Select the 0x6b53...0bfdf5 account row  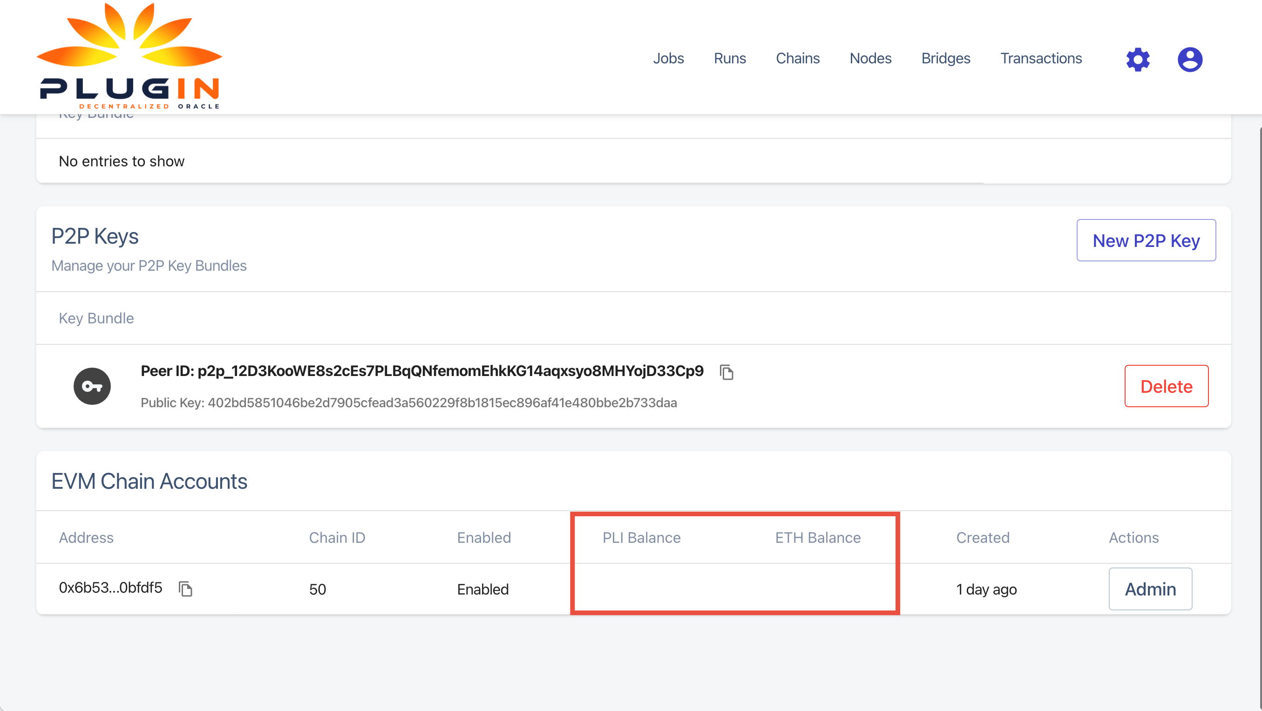pyautogui.click(x=110, y=588)
